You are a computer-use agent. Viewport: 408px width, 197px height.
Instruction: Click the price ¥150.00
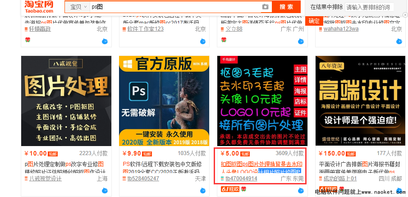332,154
